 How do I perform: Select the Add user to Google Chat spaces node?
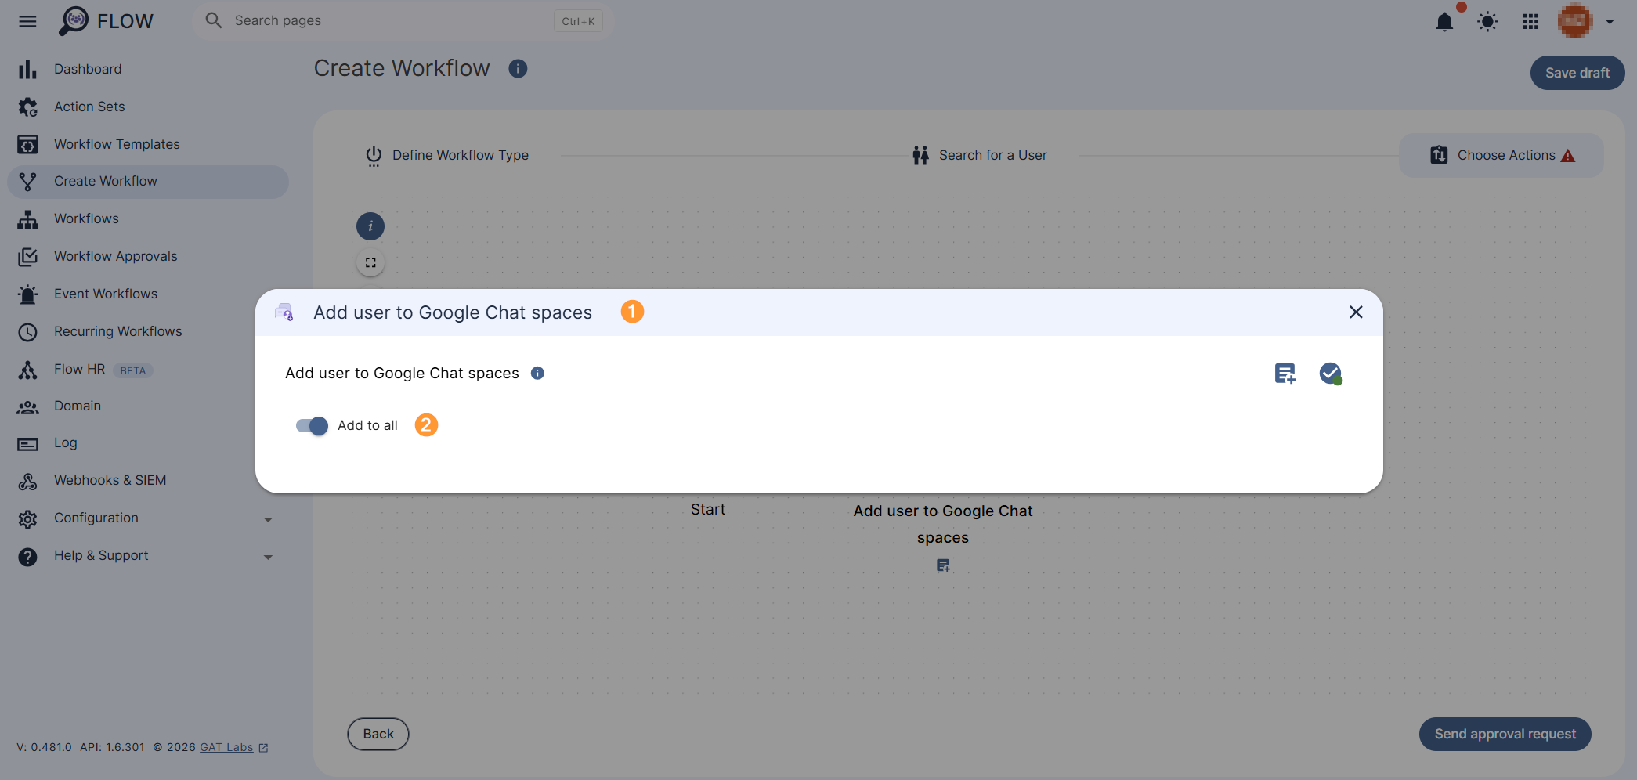click(943, 524)
